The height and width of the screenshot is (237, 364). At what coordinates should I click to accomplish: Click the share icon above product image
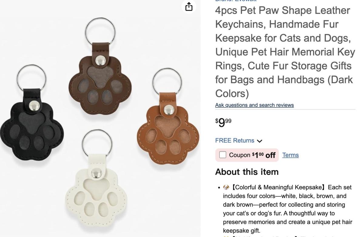(189, 6)
